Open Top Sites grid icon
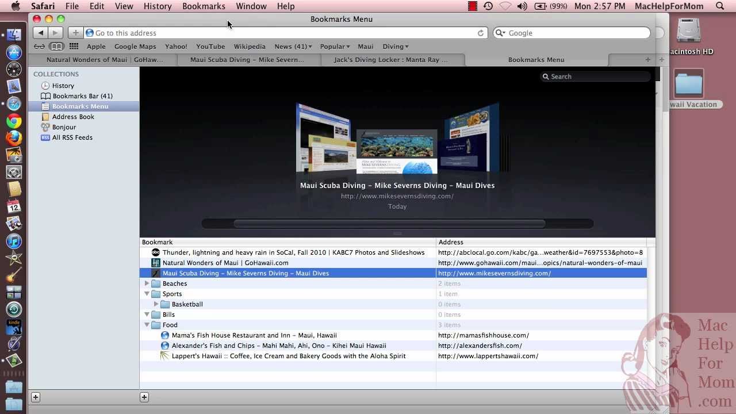This screenshot has width=736, height=414. click(74, 47)
